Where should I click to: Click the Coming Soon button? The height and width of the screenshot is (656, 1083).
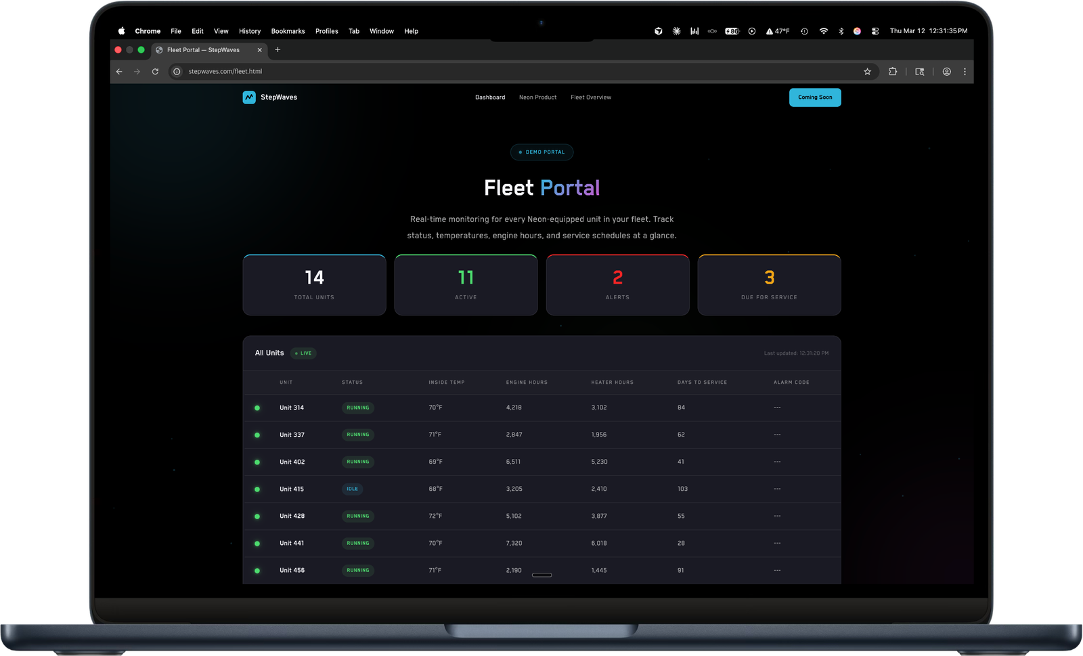(815, 97)
